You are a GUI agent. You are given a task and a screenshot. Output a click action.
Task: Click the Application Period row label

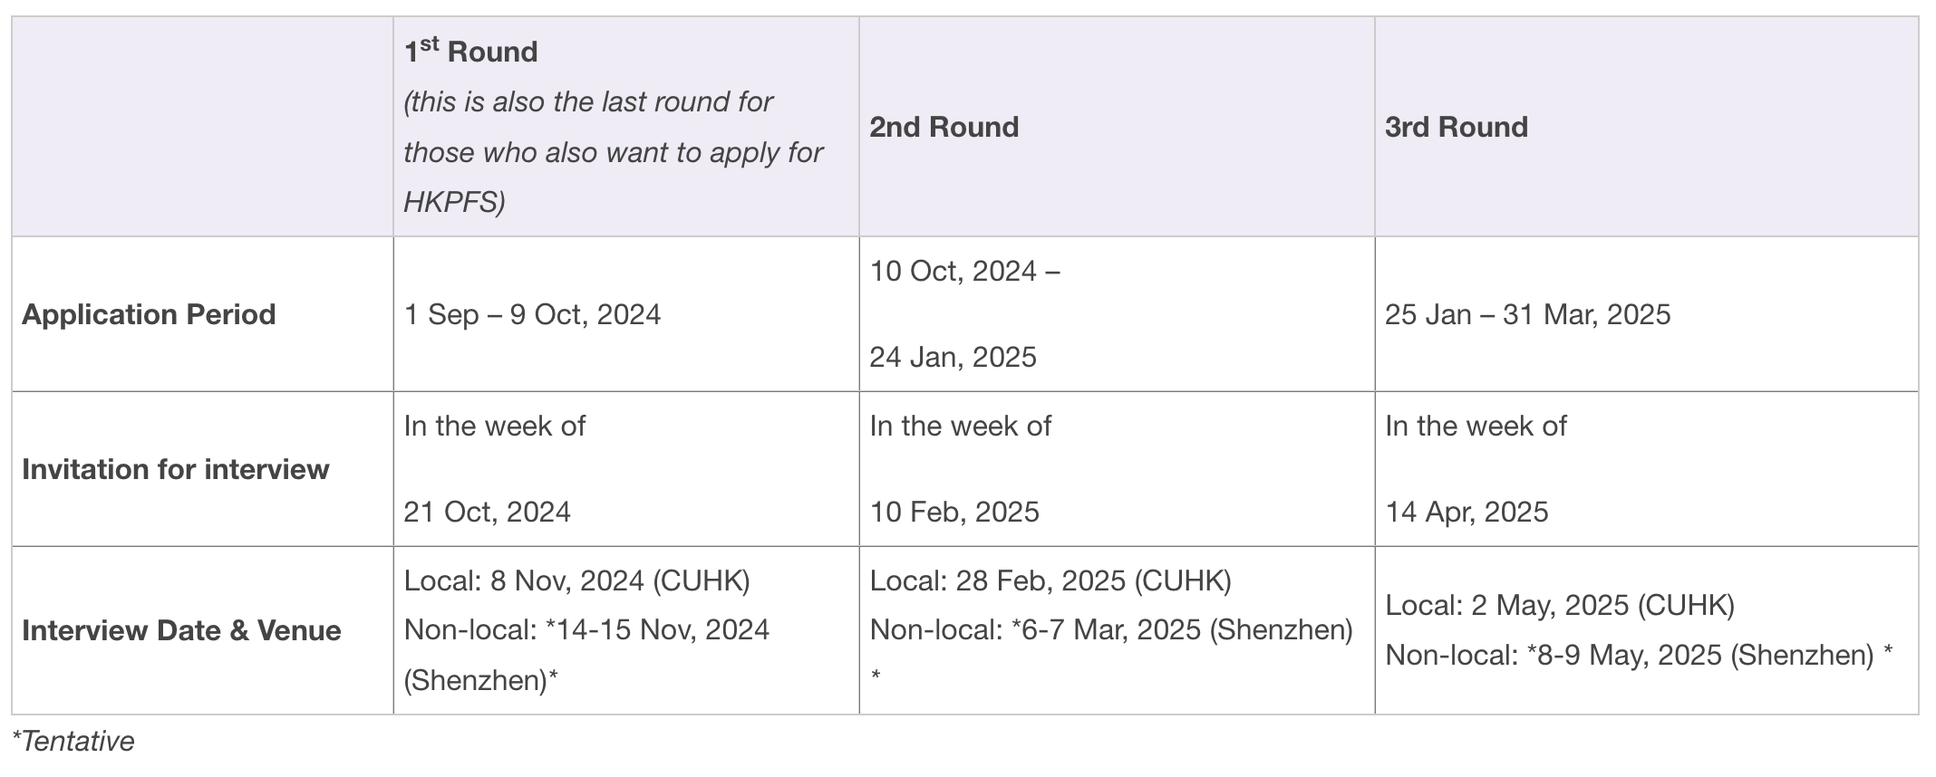149,314
